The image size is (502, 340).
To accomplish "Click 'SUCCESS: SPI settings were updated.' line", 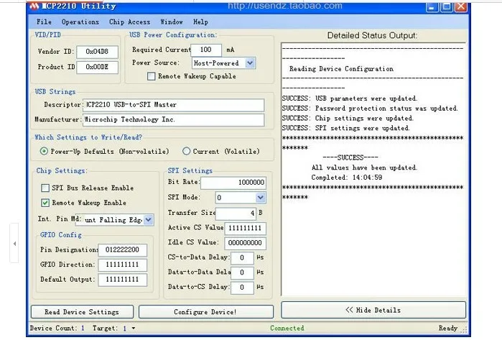I will point(345,128).
